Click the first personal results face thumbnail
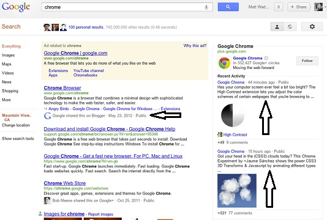The height and width of the screenshot is (220, 327). [x=47, y=28]
